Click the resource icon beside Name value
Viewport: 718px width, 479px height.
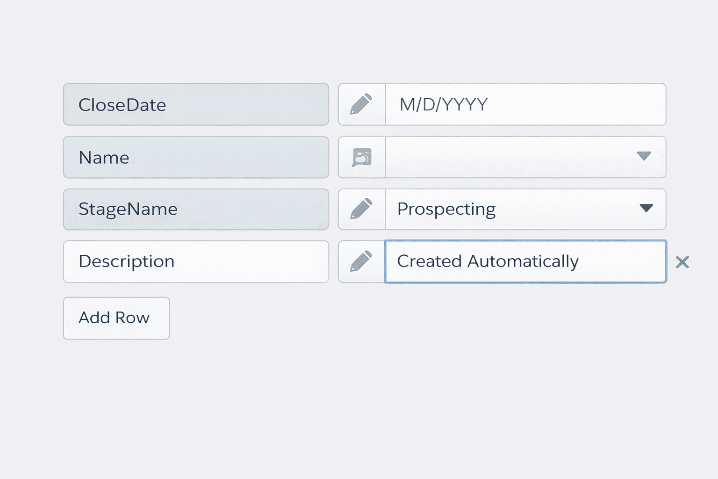(x=361, y=157)
